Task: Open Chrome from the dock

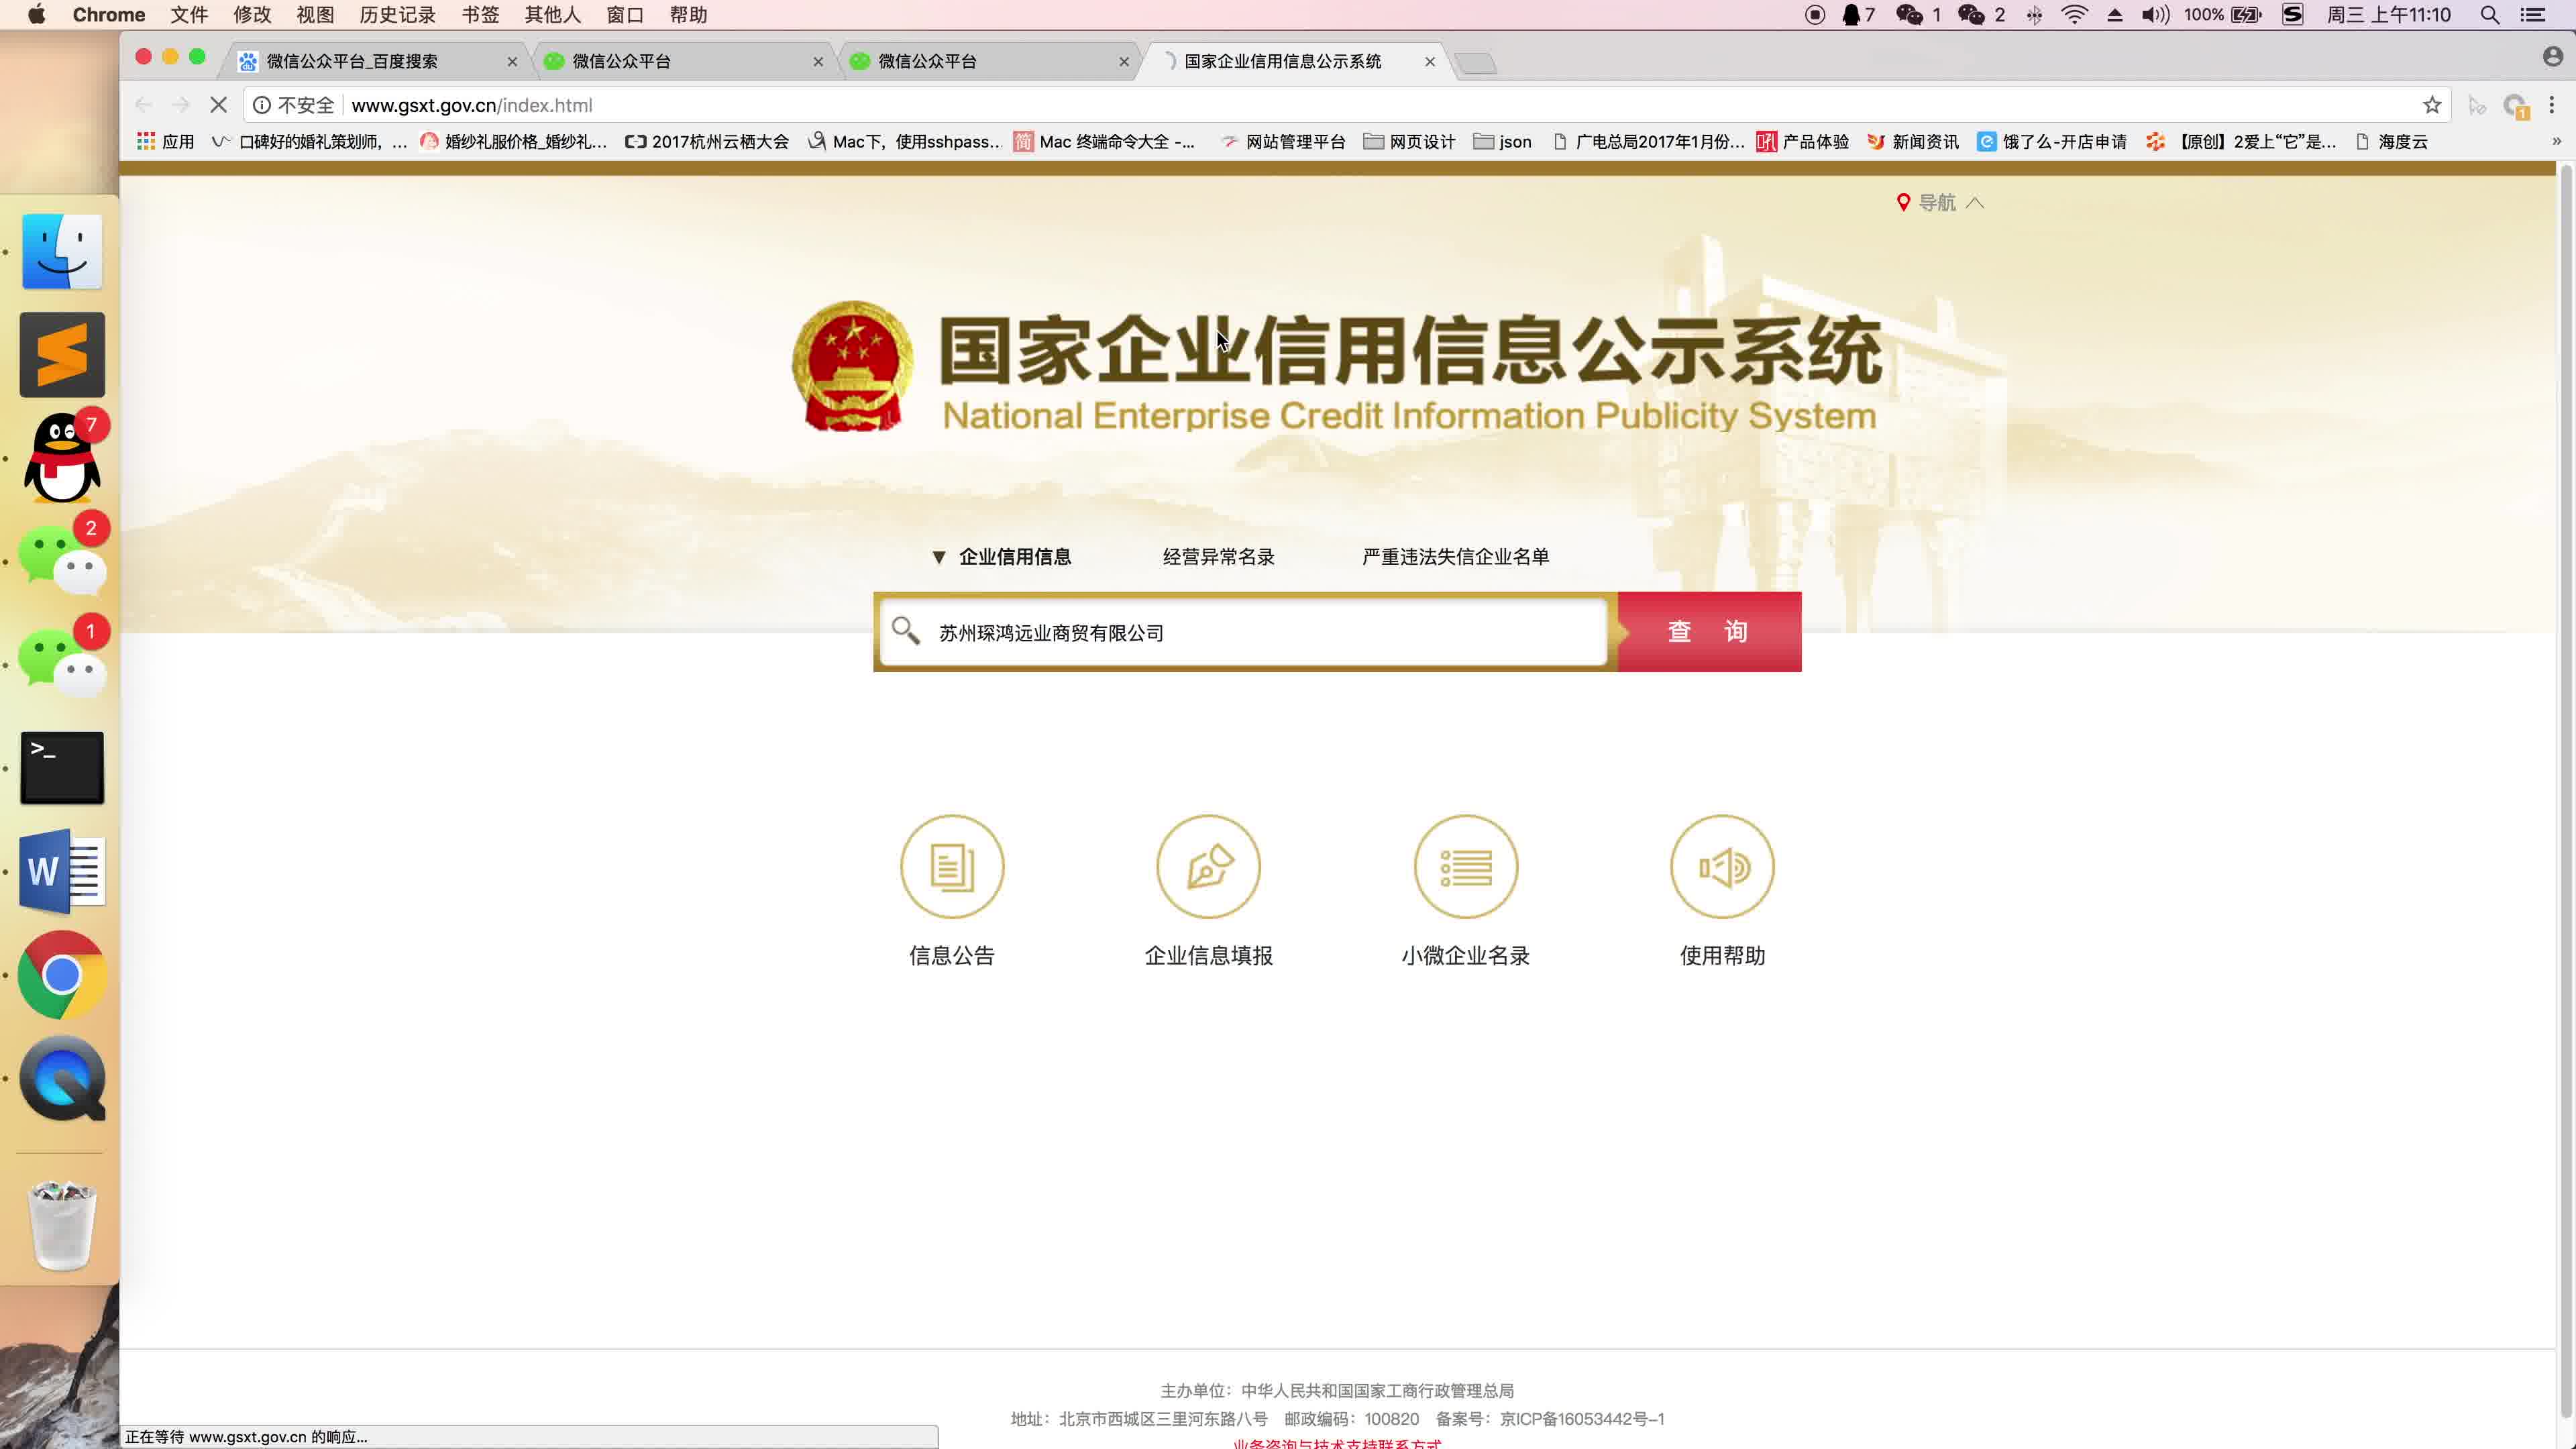Action: click(62, 975)
